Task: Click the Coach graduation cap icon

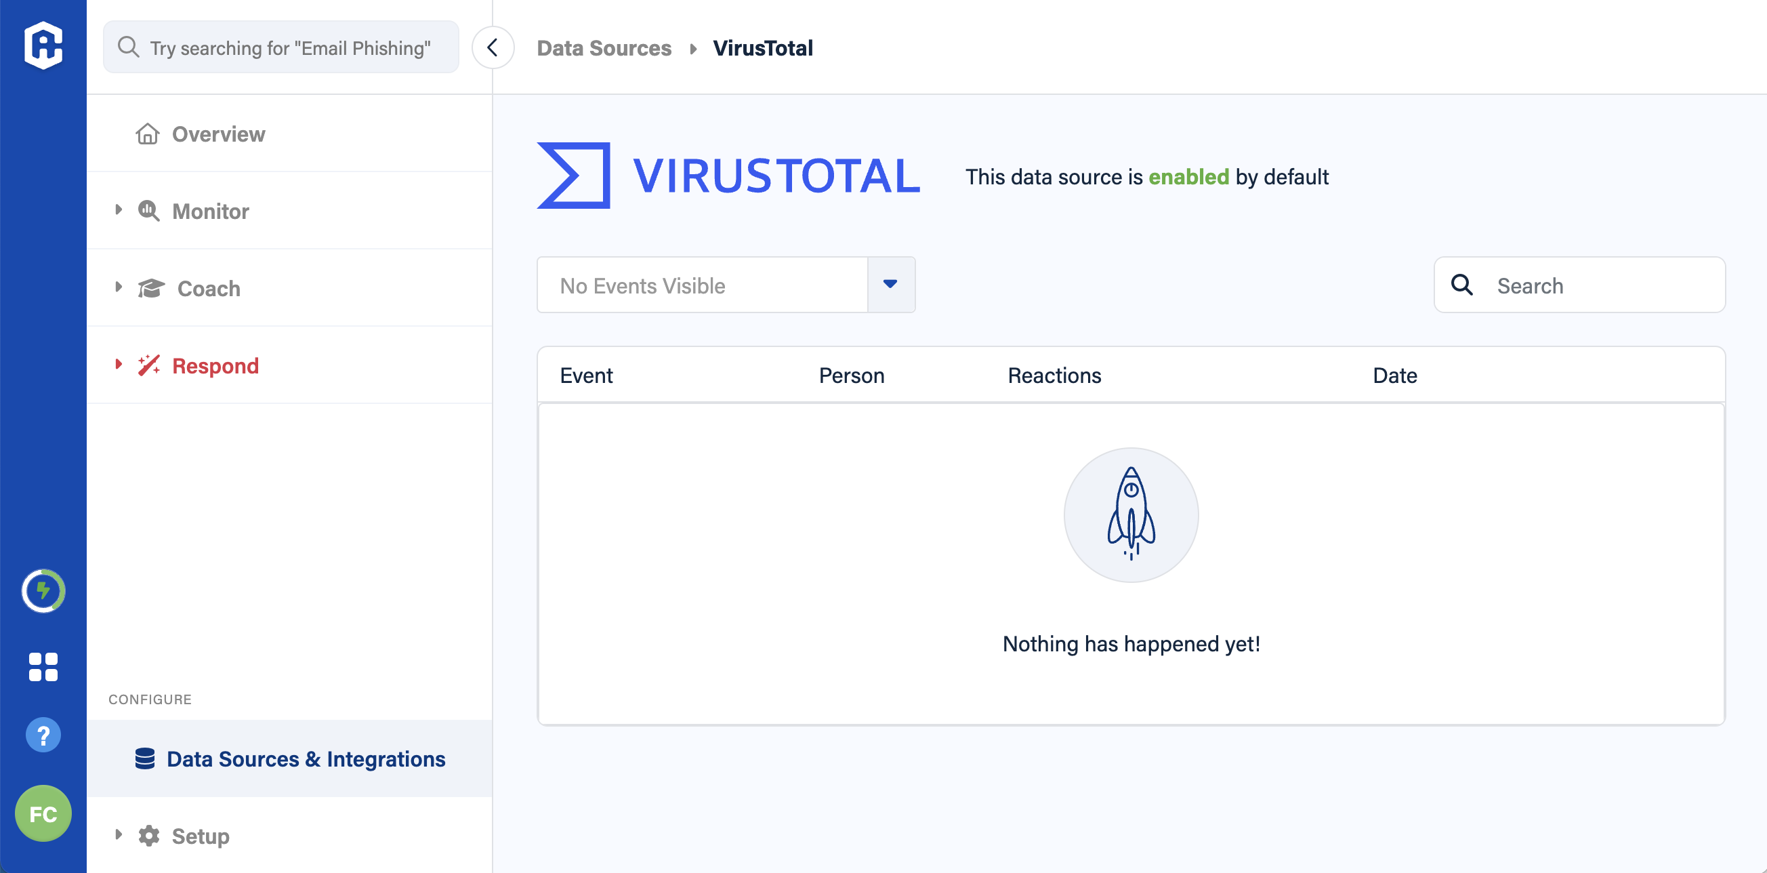Action: click(151, 288)
